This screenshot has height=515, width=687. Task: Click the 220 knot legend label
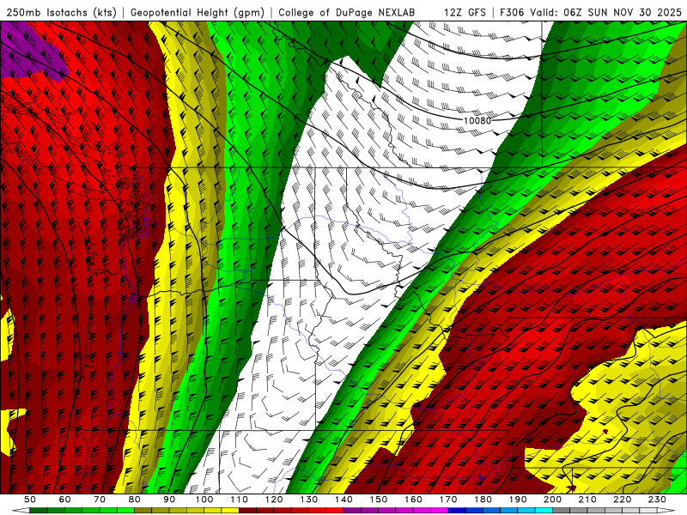623,500
